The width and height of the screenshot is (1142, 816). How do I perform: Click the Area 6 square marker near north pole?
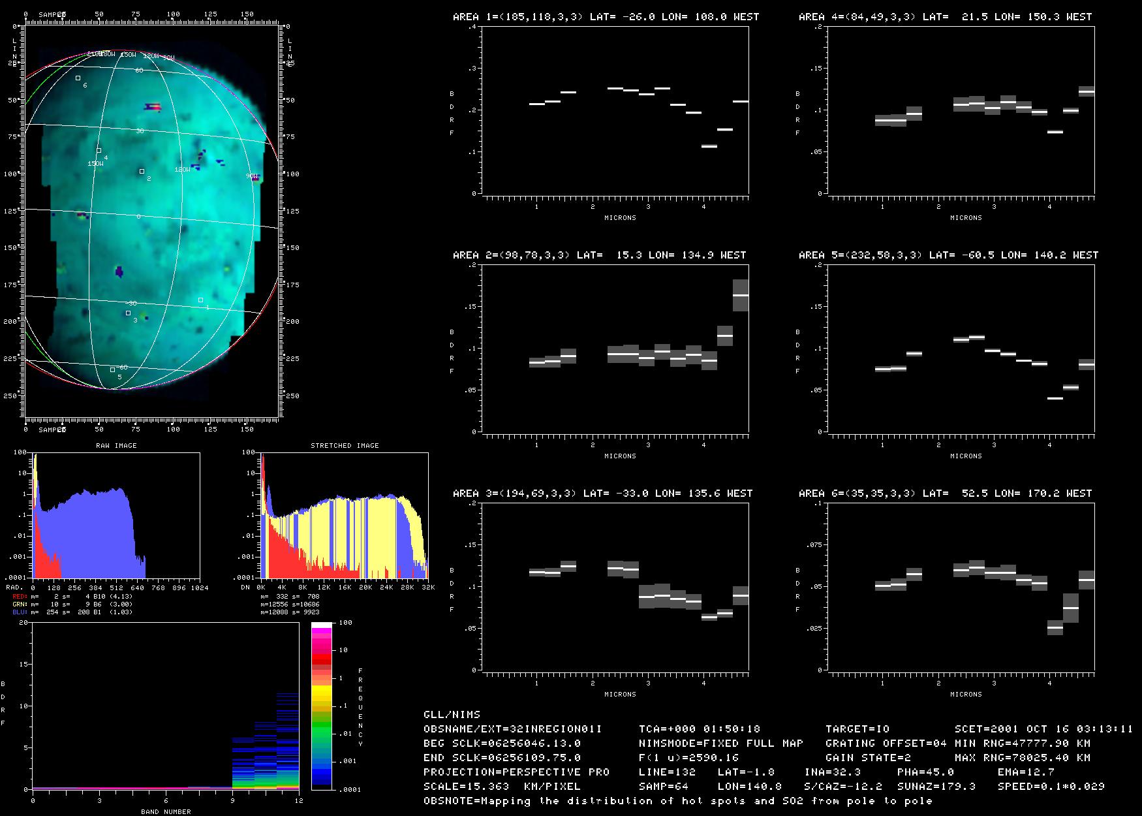click(x=78, y=78)
